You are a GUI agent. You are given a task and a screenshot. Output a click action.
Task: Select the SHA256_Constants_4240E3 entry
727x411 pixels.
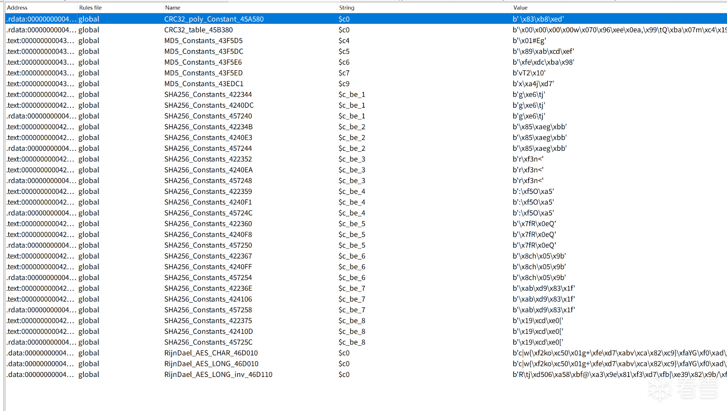[x=208, y=138]
